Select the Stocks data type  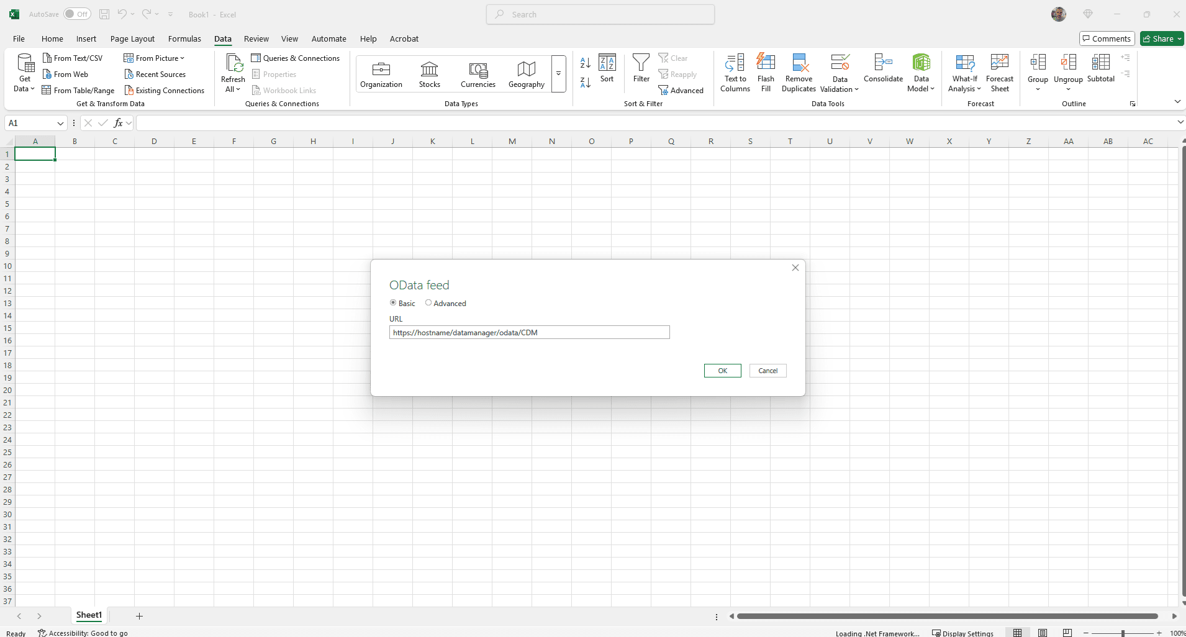(429, 74)
